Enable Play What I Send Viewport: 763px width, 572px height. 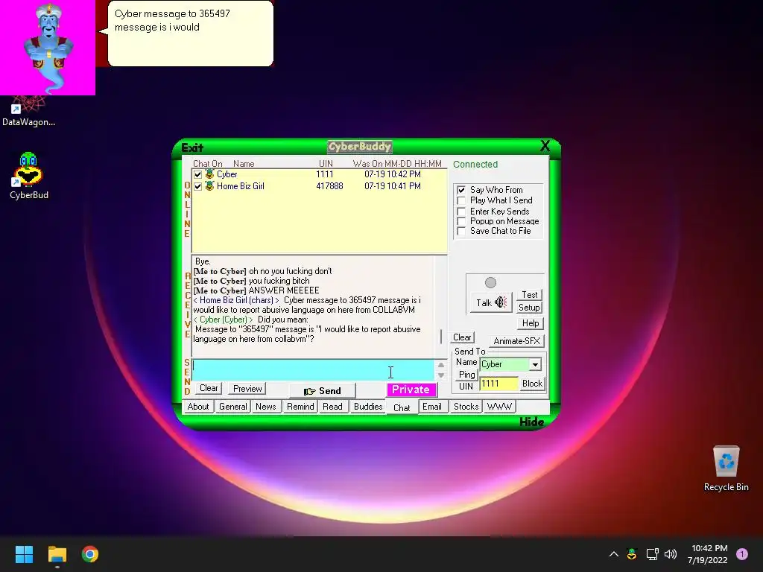click(x=461, y=200)
